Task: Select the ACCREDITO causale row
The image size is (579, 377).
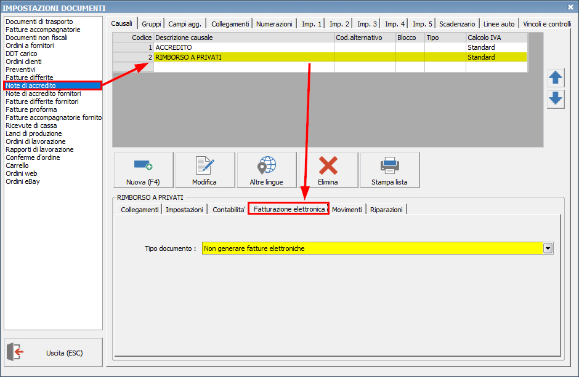Action: point(320,47)
